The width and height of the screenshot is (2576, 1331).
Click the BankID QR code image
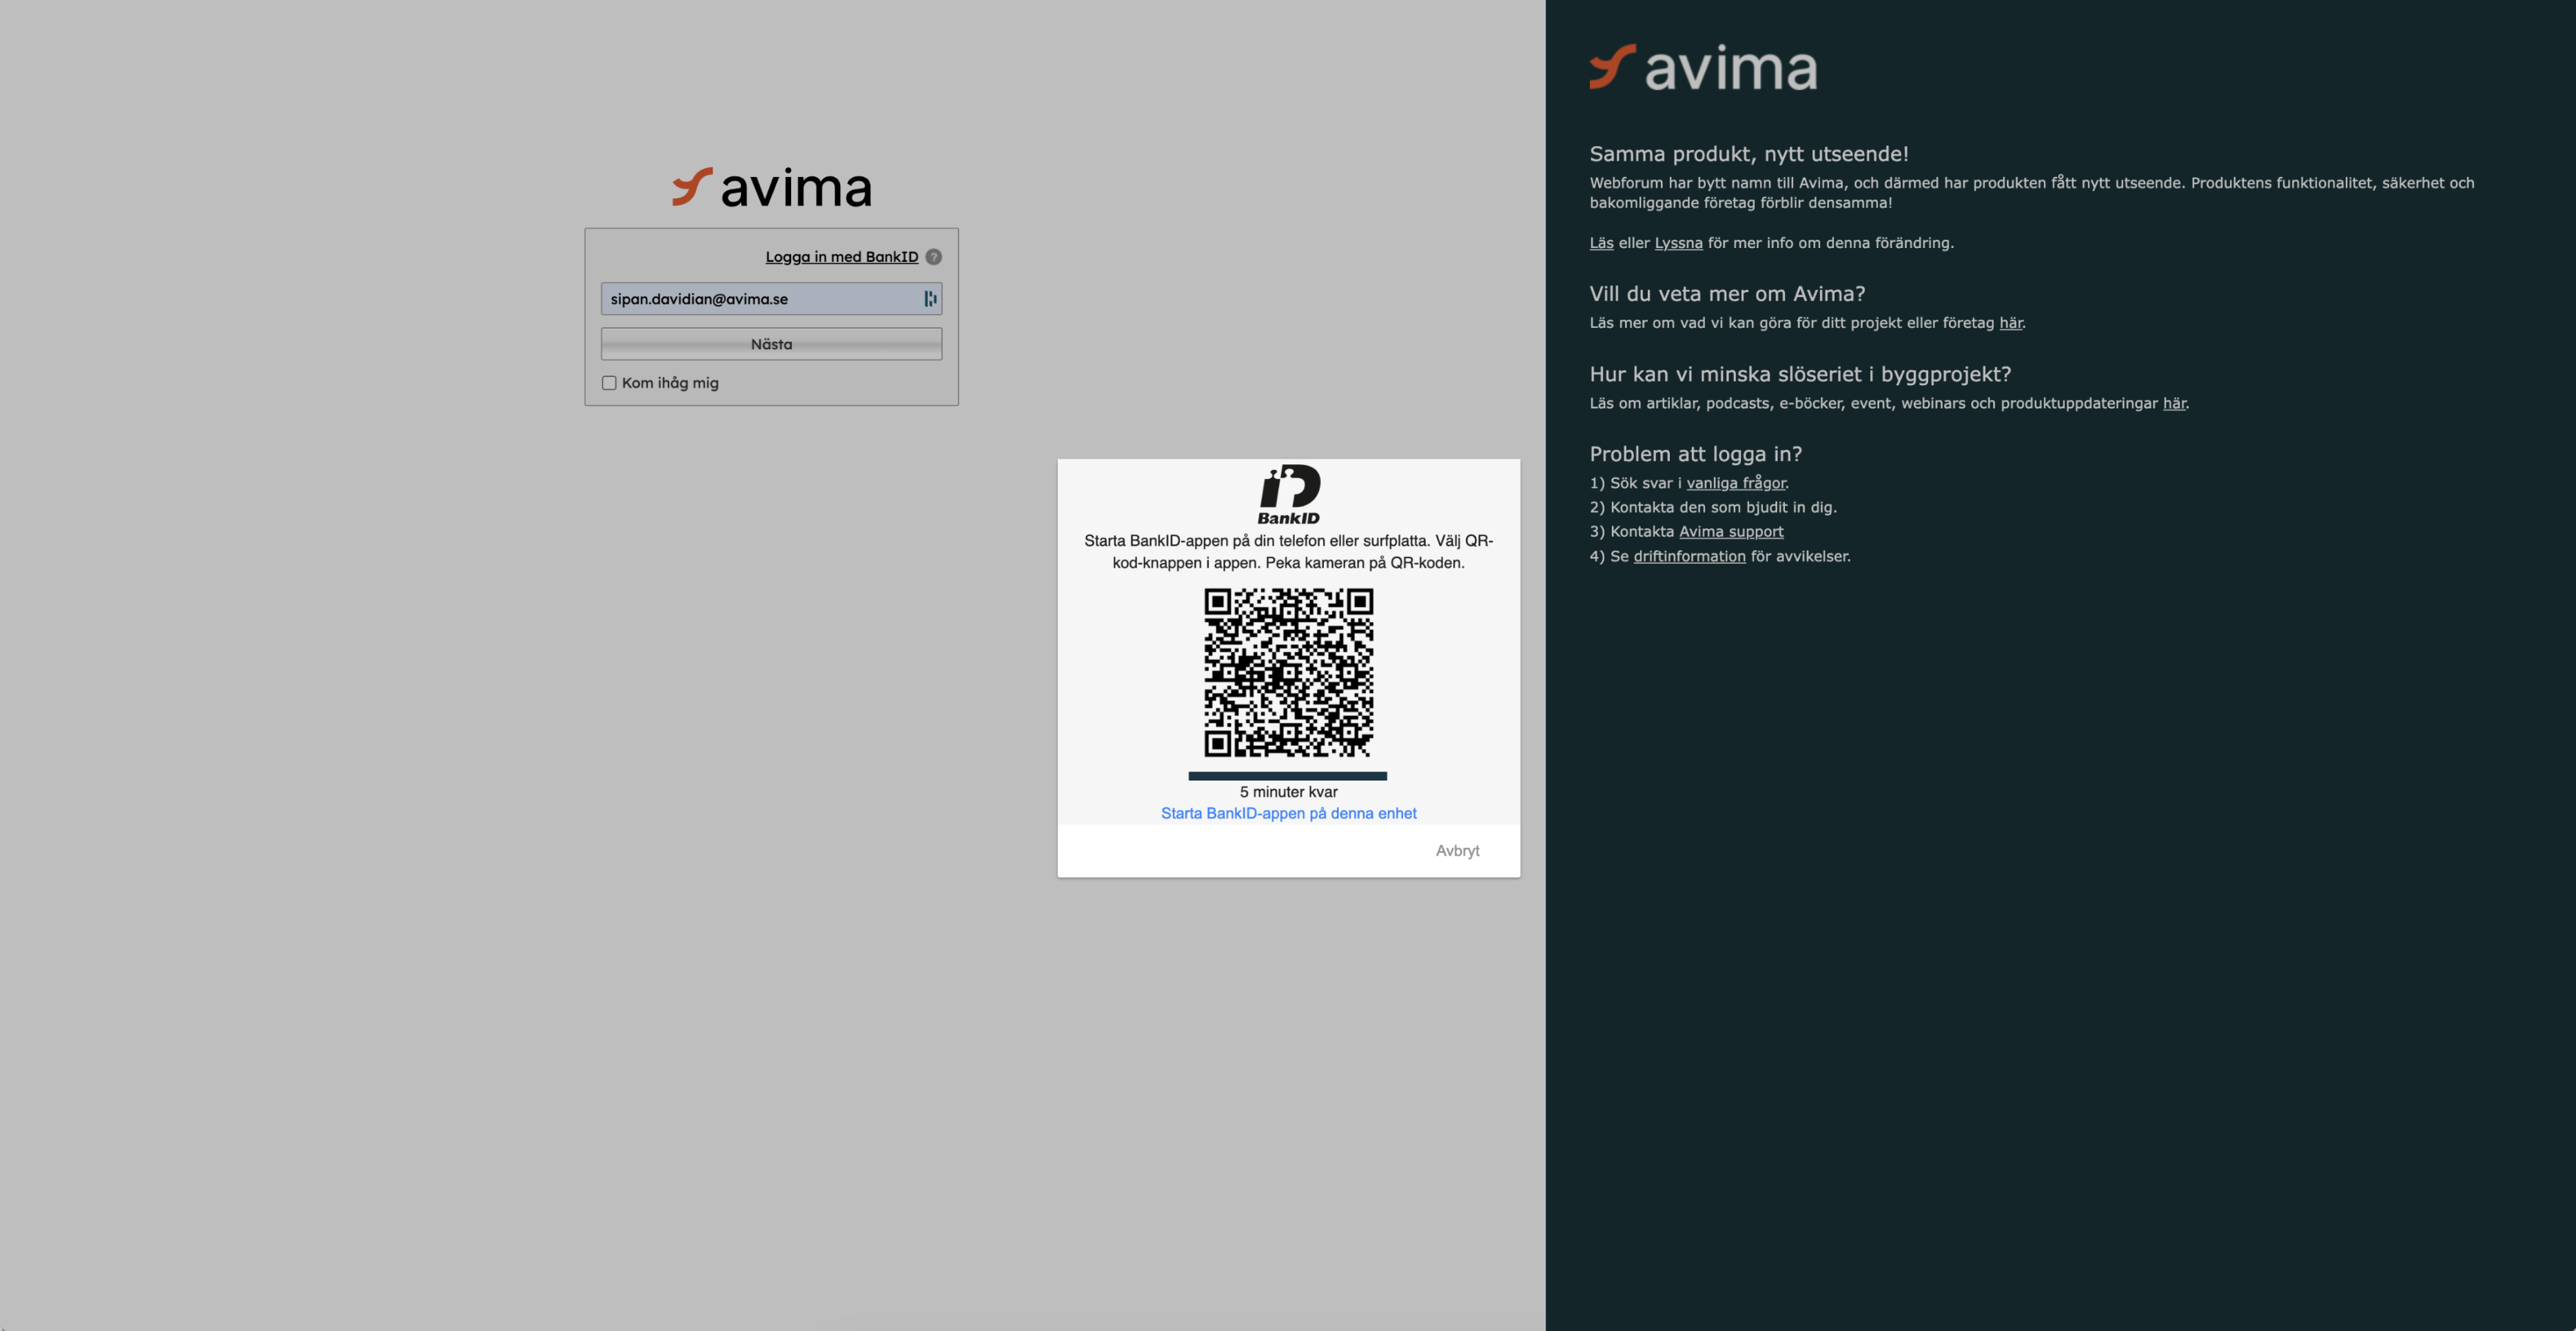click(1288, 672)
